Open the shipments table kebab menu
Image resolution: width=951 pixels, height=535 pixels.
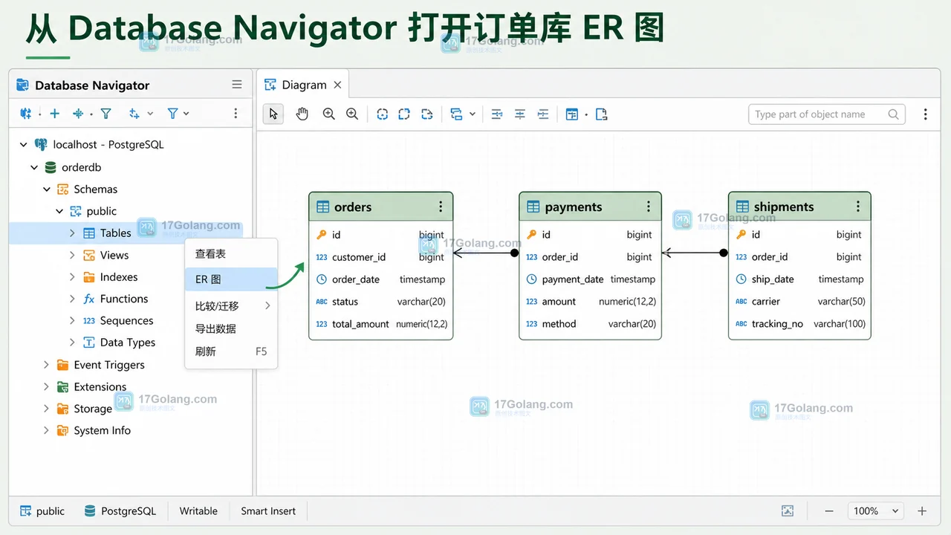click(x=858, y=207)
